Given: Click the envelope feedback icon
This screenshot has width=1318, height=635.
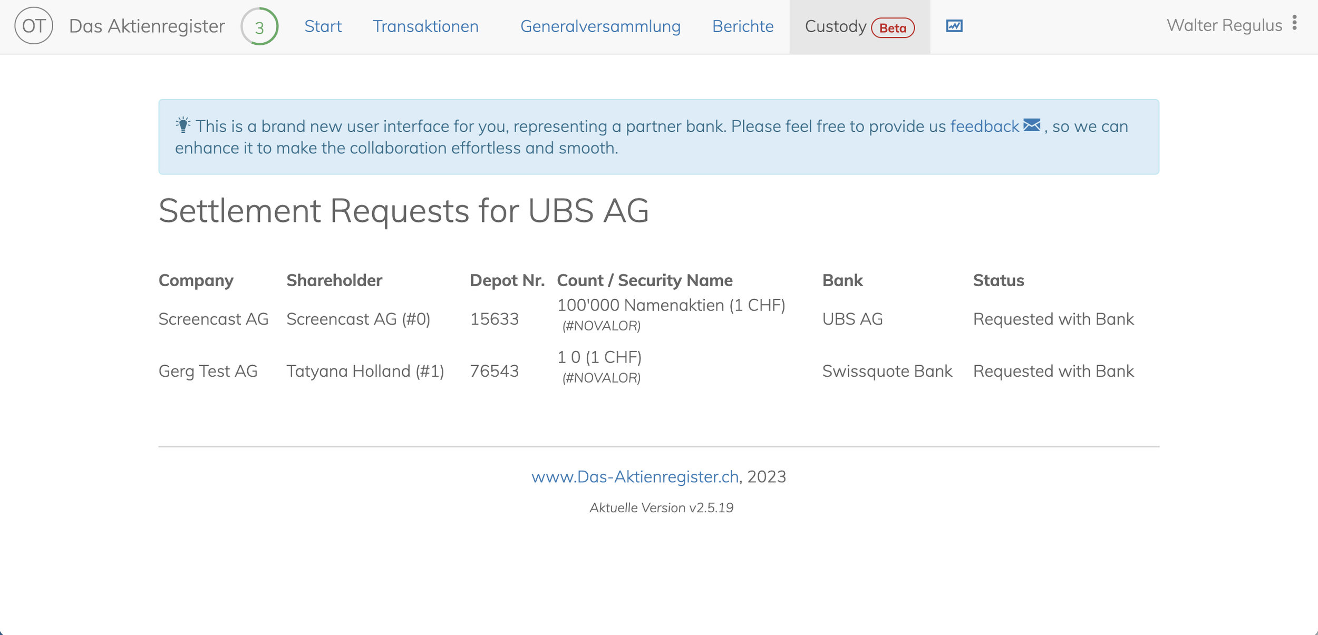Looking at the screenshot, I should 1032,125.
